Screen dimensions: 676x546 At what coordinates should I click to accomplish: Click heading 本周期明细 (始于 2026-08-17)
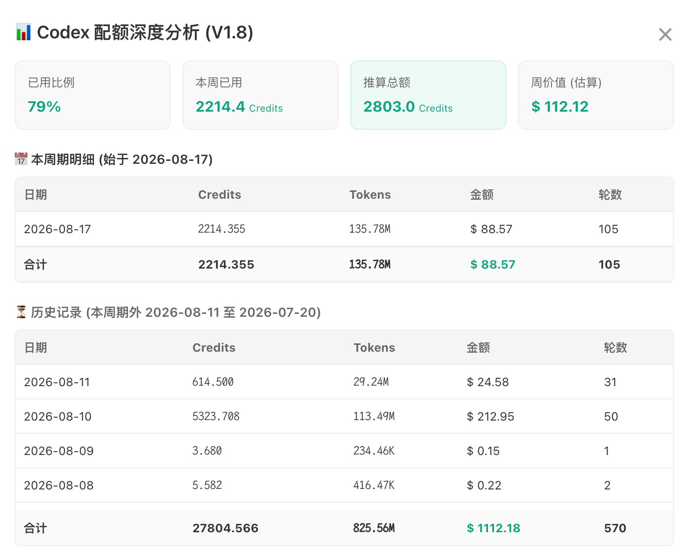tap(122, 159)
